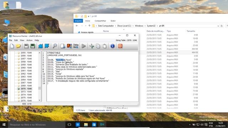Select tree item 2055 : 1046

[x=26, y=53]
